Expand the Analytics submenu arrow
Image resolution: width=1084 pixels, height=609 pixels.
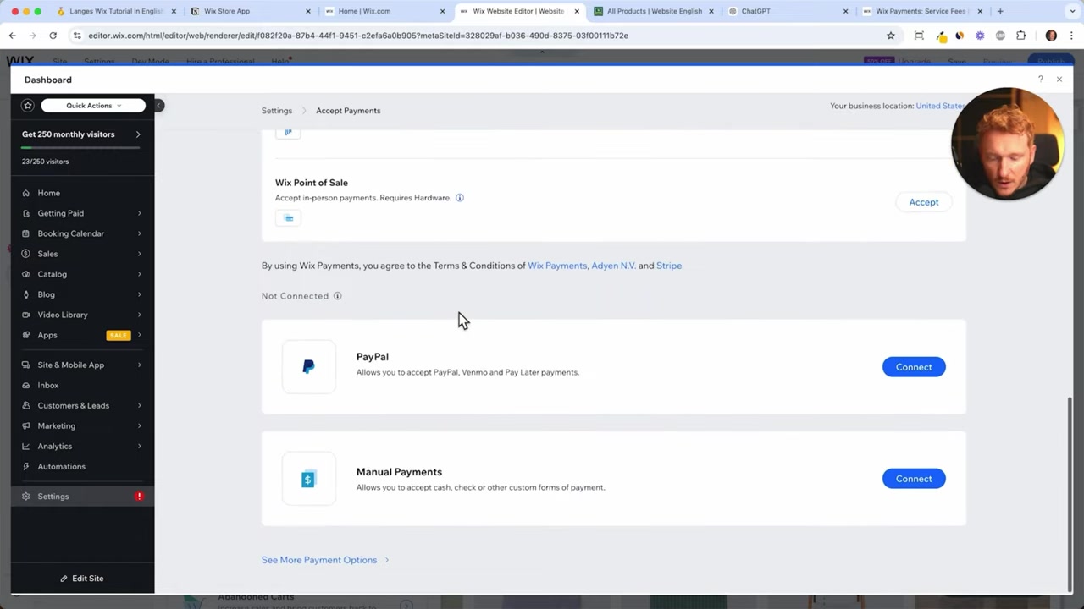pyautogui.click(x=139, y=446)
